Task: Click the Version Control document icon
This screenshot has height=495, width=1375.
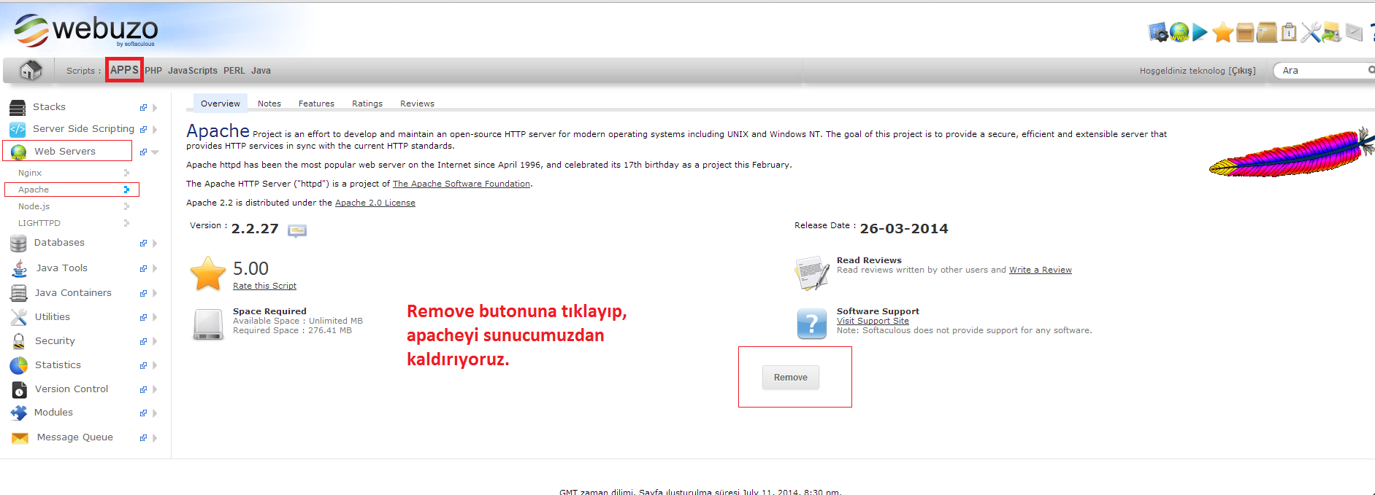Action: 20,389
